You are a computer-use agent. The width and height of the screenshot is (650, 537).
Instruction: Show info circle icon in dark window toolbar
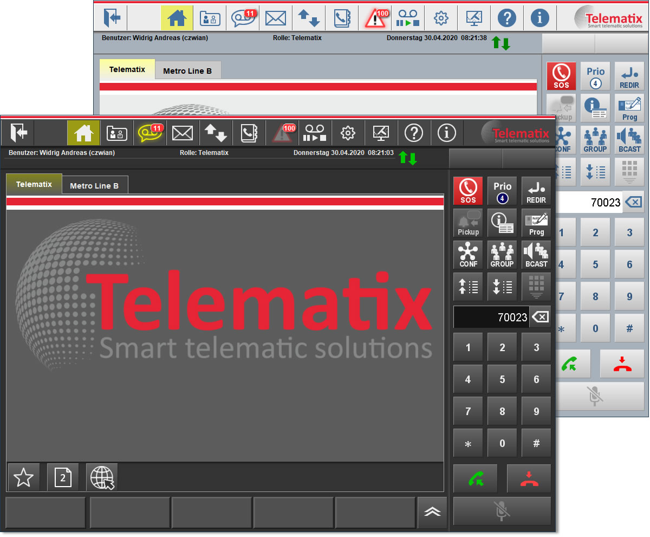point(447,132)
